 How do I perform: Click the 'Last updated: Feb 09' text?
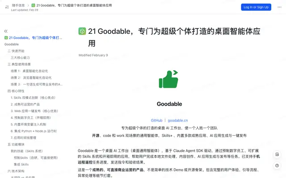pyautogui.click(x=25, y=10)
